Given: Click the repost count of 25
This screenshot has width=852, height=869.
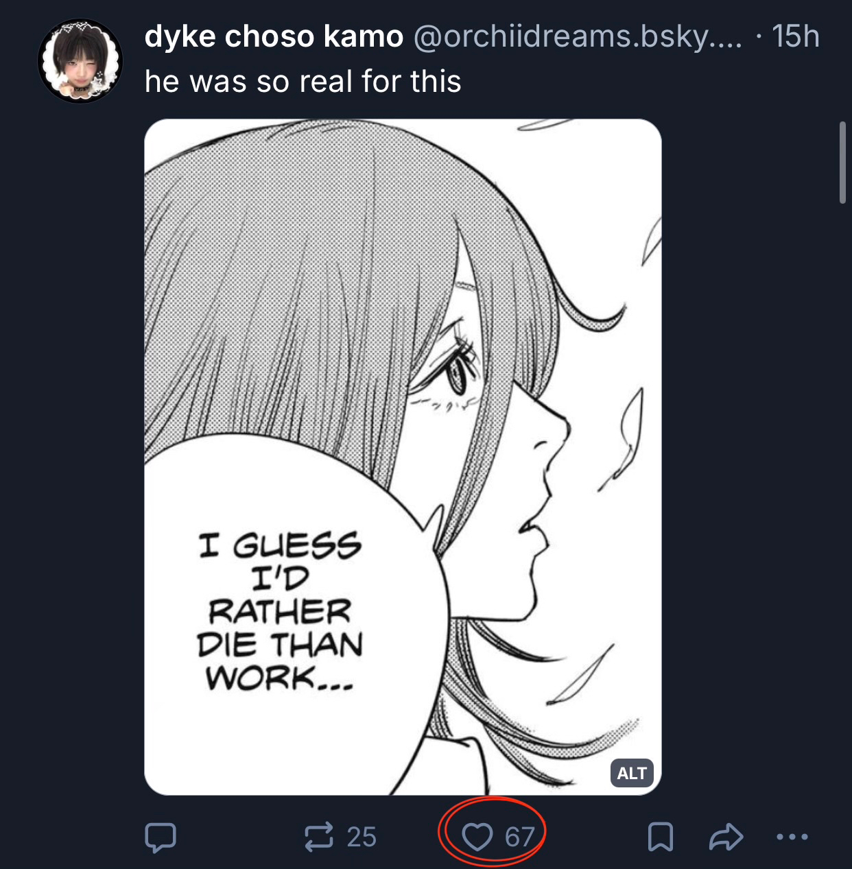Looking at the screenshot, I should [x=362, y=837].
